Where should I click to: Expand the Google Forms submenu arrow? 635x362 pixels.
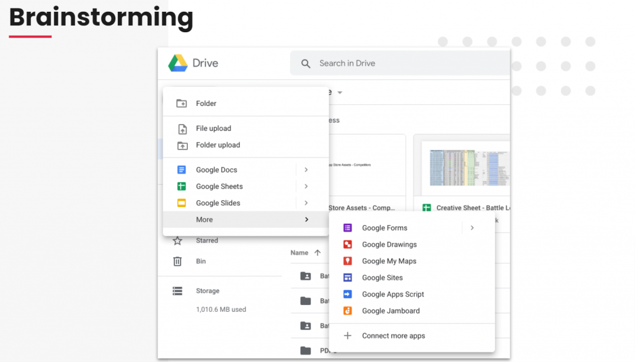click(472, 228)
